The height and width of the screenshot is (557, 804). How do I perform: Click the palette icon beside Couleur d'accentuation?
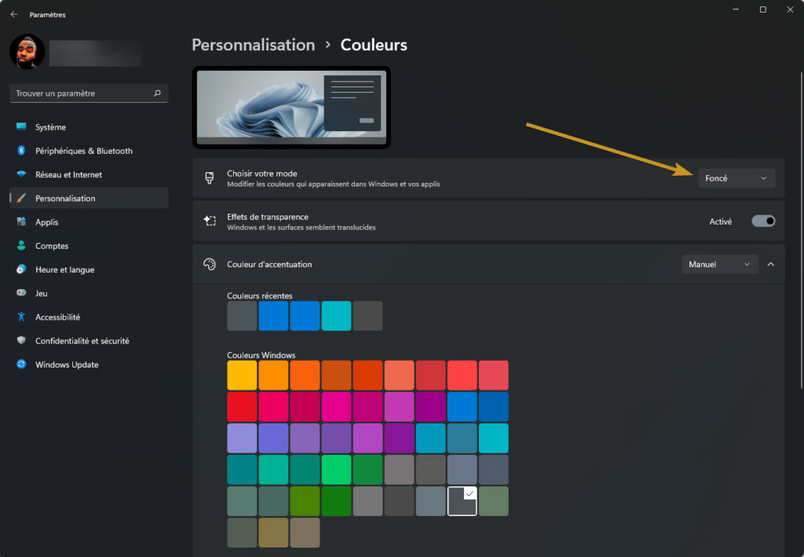pos(209,264)
